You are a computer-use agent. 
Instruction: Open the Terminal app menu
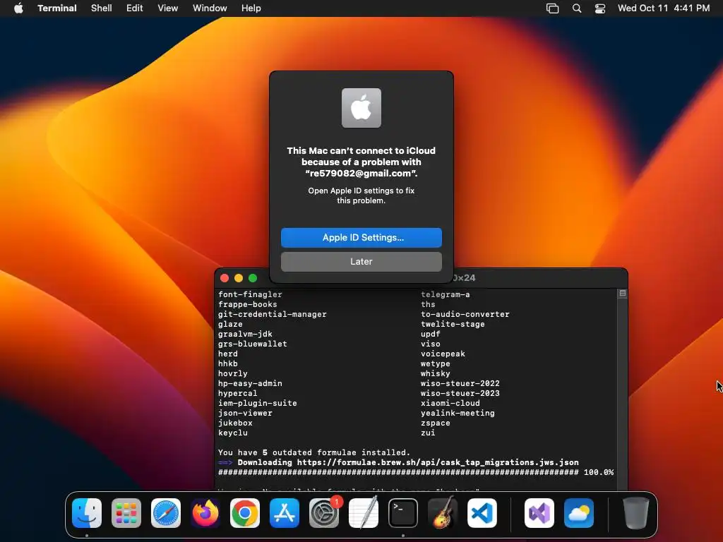[57, 8]
